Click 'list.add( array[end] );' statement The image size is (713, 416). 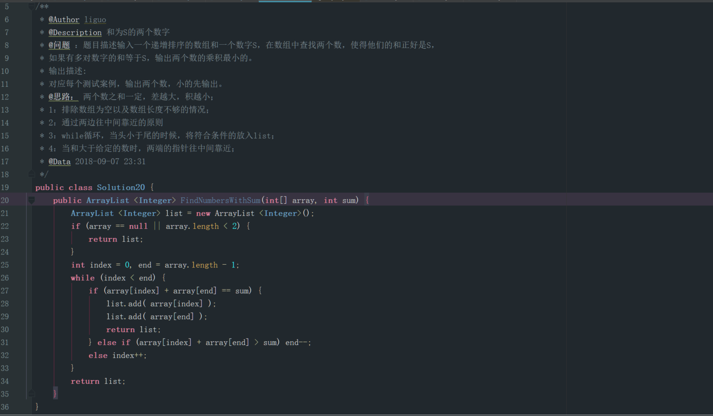point(157,316)
